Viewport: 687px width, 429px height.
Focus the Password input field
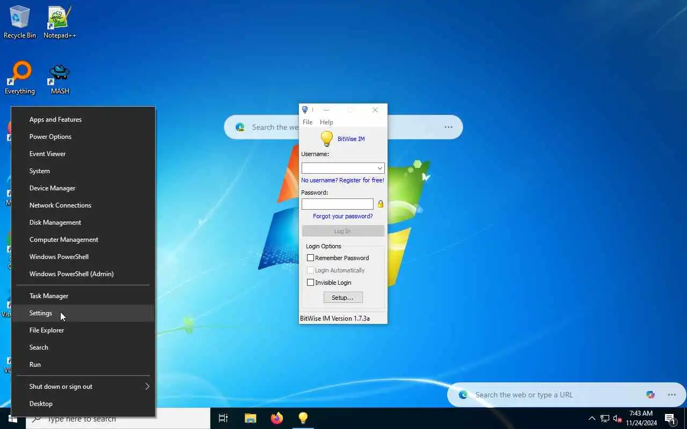pos(338,204)
